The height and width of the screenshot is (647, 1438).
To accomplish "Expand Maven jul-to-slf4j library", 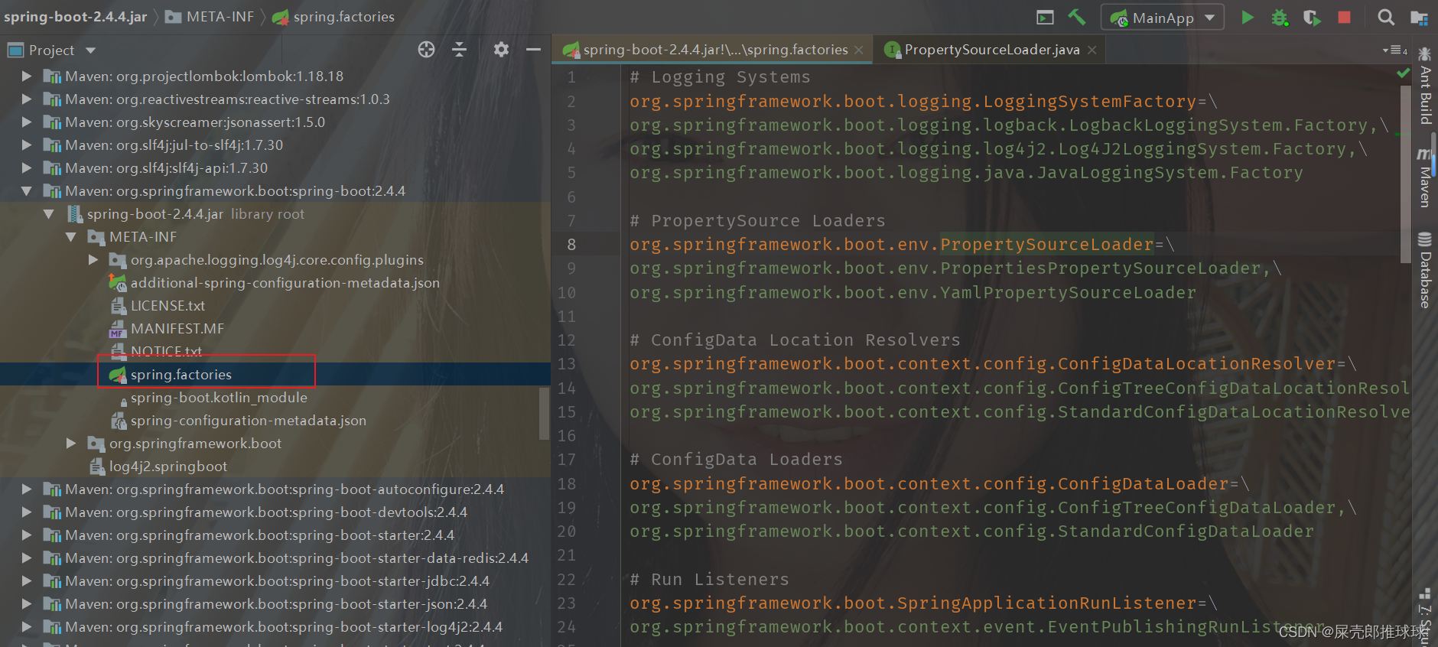I will click(x=27, y=145).
